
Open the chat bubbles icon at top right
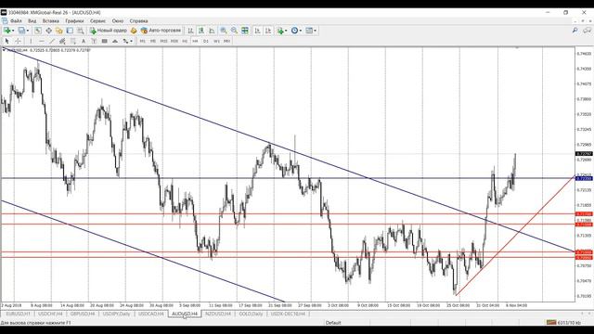pos(588,31)
